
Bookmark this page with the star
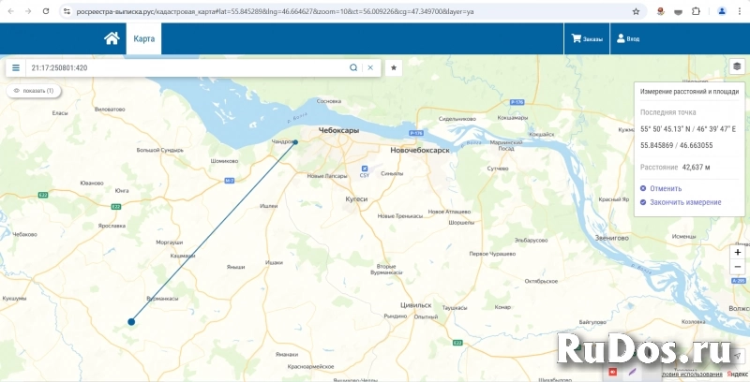tap(636, 11)
